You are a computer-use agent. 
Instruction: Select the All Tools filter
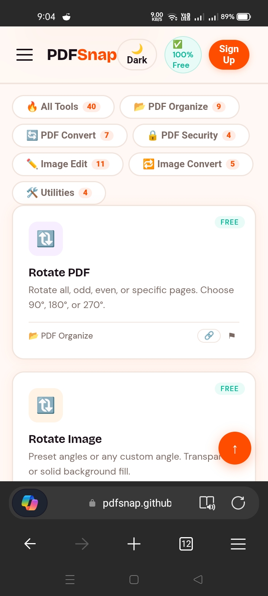pos(63,107)
